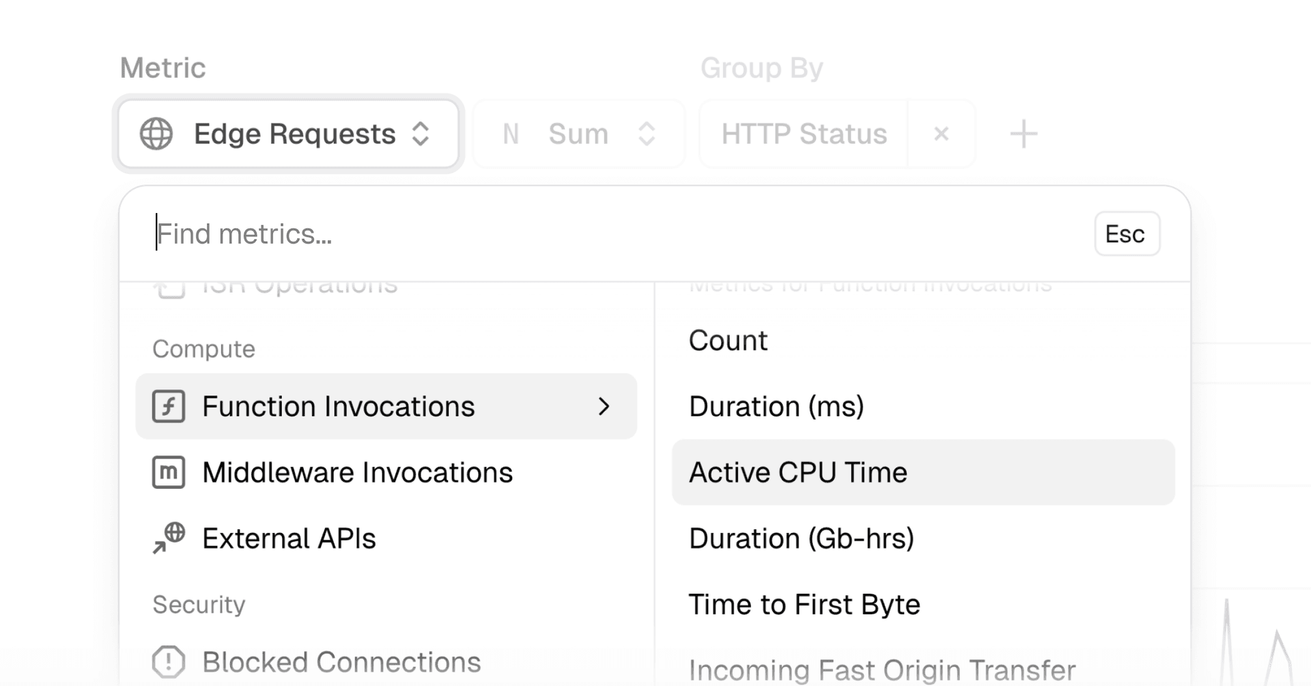This screenshot has height=686, width=1311.
Task: Choose Active CPU Time metric
Action: coord(798,472)
